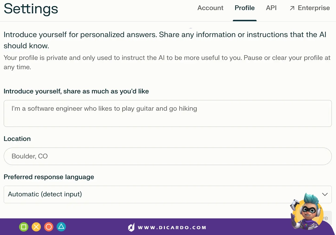Expand the language dropdown chevron arrow
The width and height of the screenshot is (336, 235).
[325, 194]
